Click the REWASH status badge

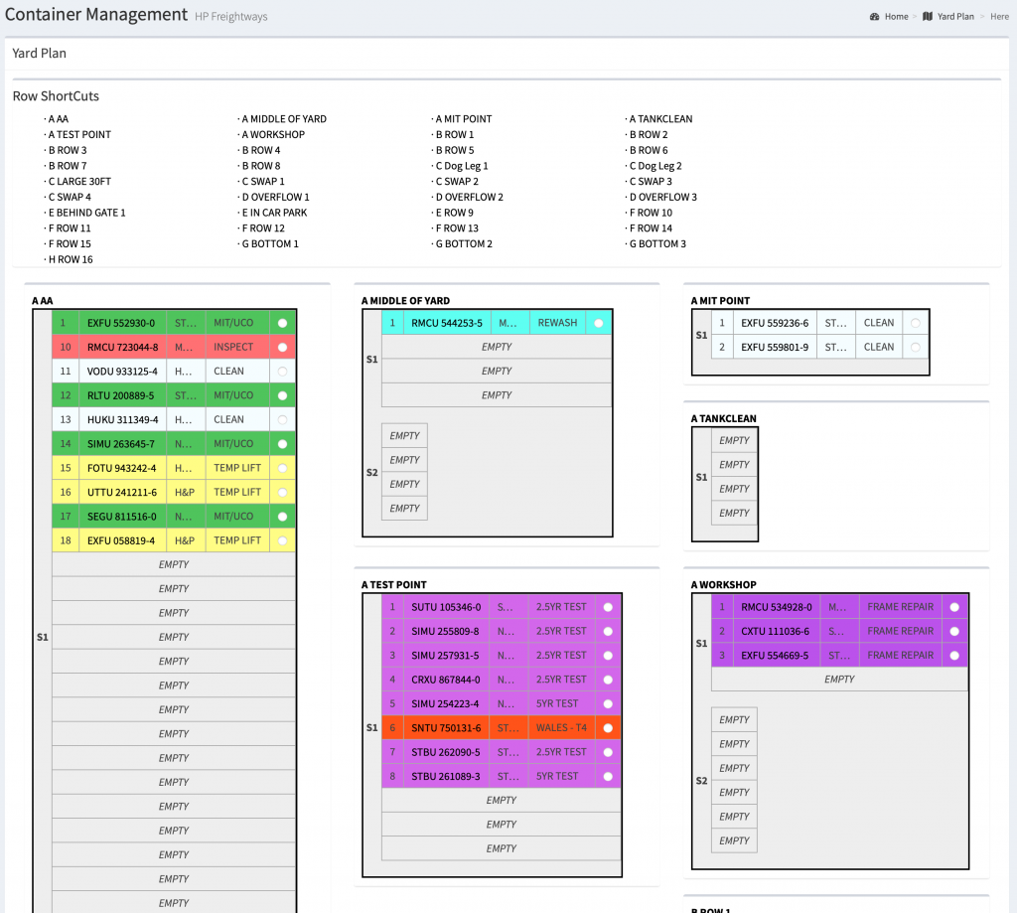pos(557,322)
